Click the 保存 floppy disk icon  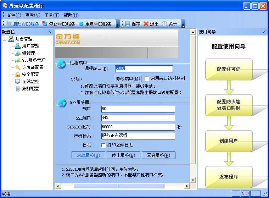coord(127,24)
